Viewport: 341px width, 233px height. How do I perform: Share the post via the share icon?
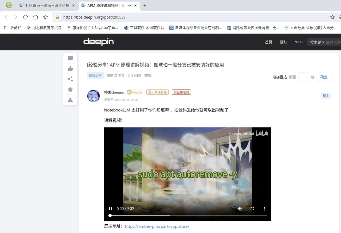pos(70,79)
